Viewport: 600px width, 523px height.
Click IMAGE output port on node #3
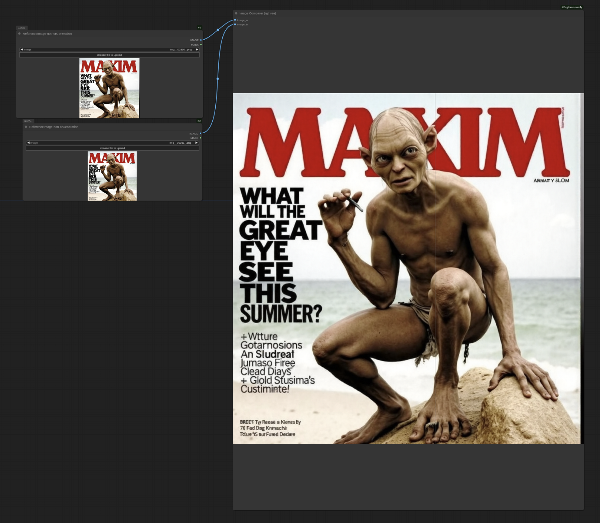(200, 134)
